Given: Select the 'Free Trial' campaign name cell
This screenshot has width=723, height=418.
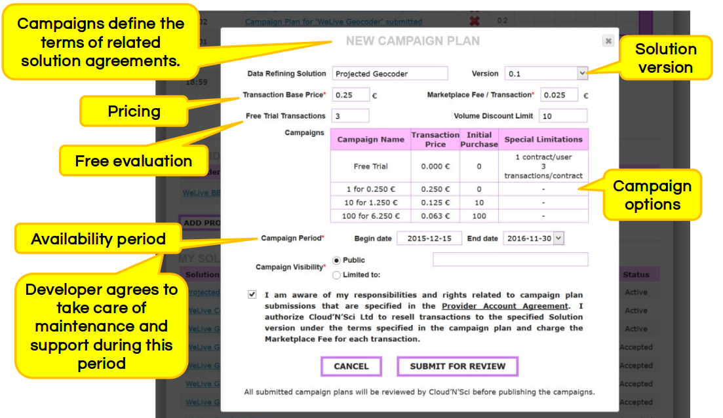Looking at the screenshot, I should point(371,166).
